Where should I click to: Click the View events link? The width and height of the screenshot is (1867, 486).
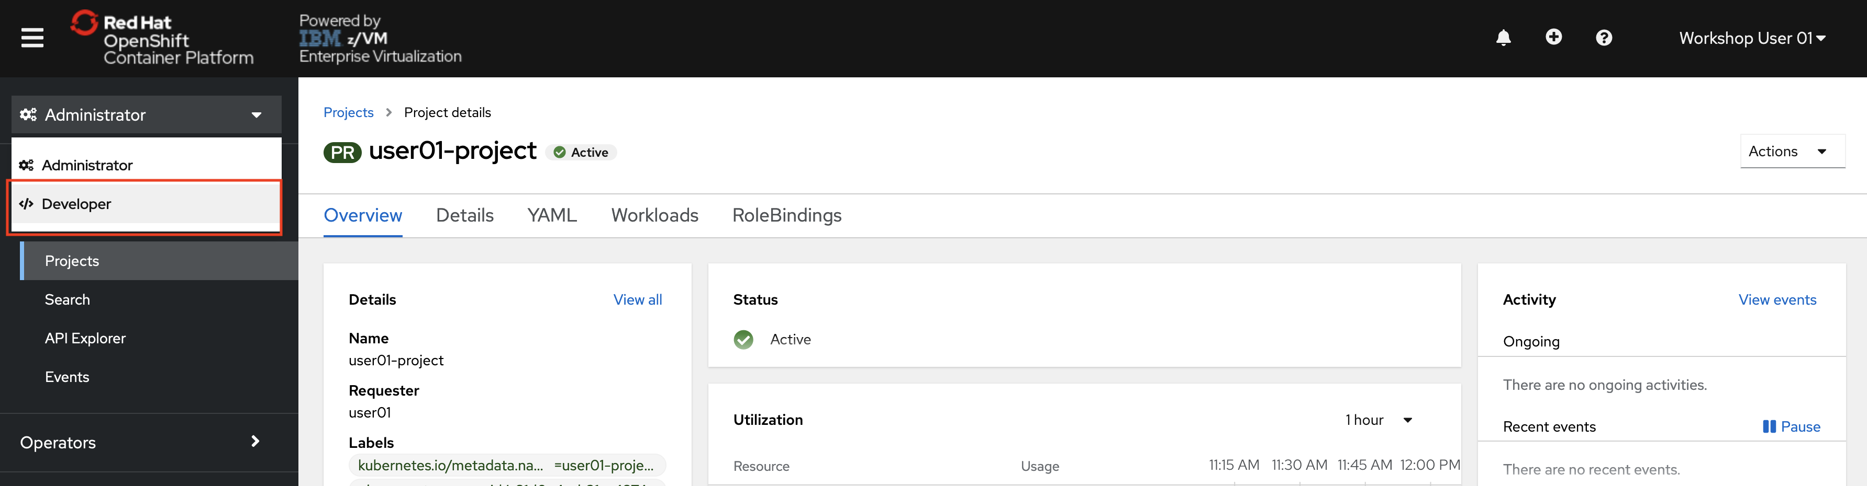tap(1777, 300)
